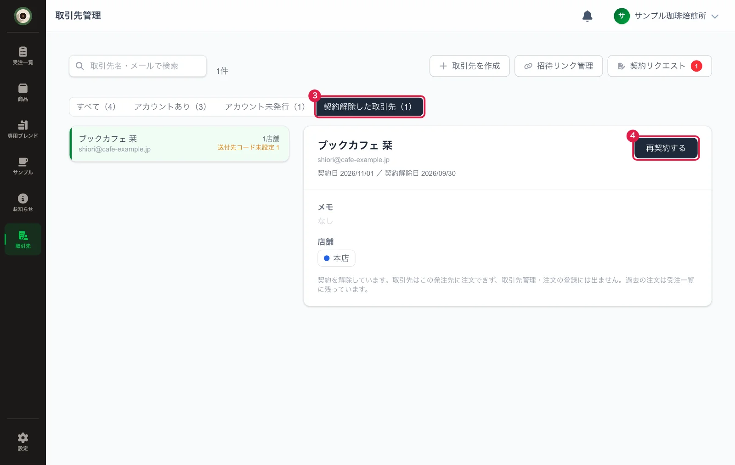Screen dimensions: 735x465
Task: Click the search magnifier icon
Action: [79, 66]
